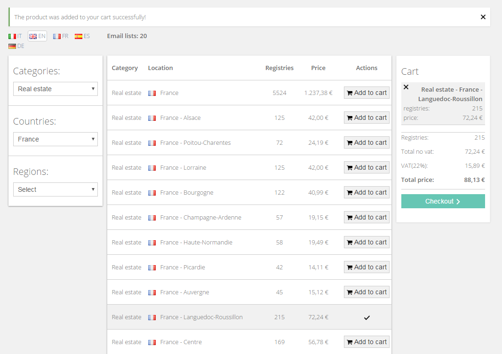The height and width of the screenshot is (354, 502).
Task: Click the 1.237,38 € price cell
Action: [318, 93]
